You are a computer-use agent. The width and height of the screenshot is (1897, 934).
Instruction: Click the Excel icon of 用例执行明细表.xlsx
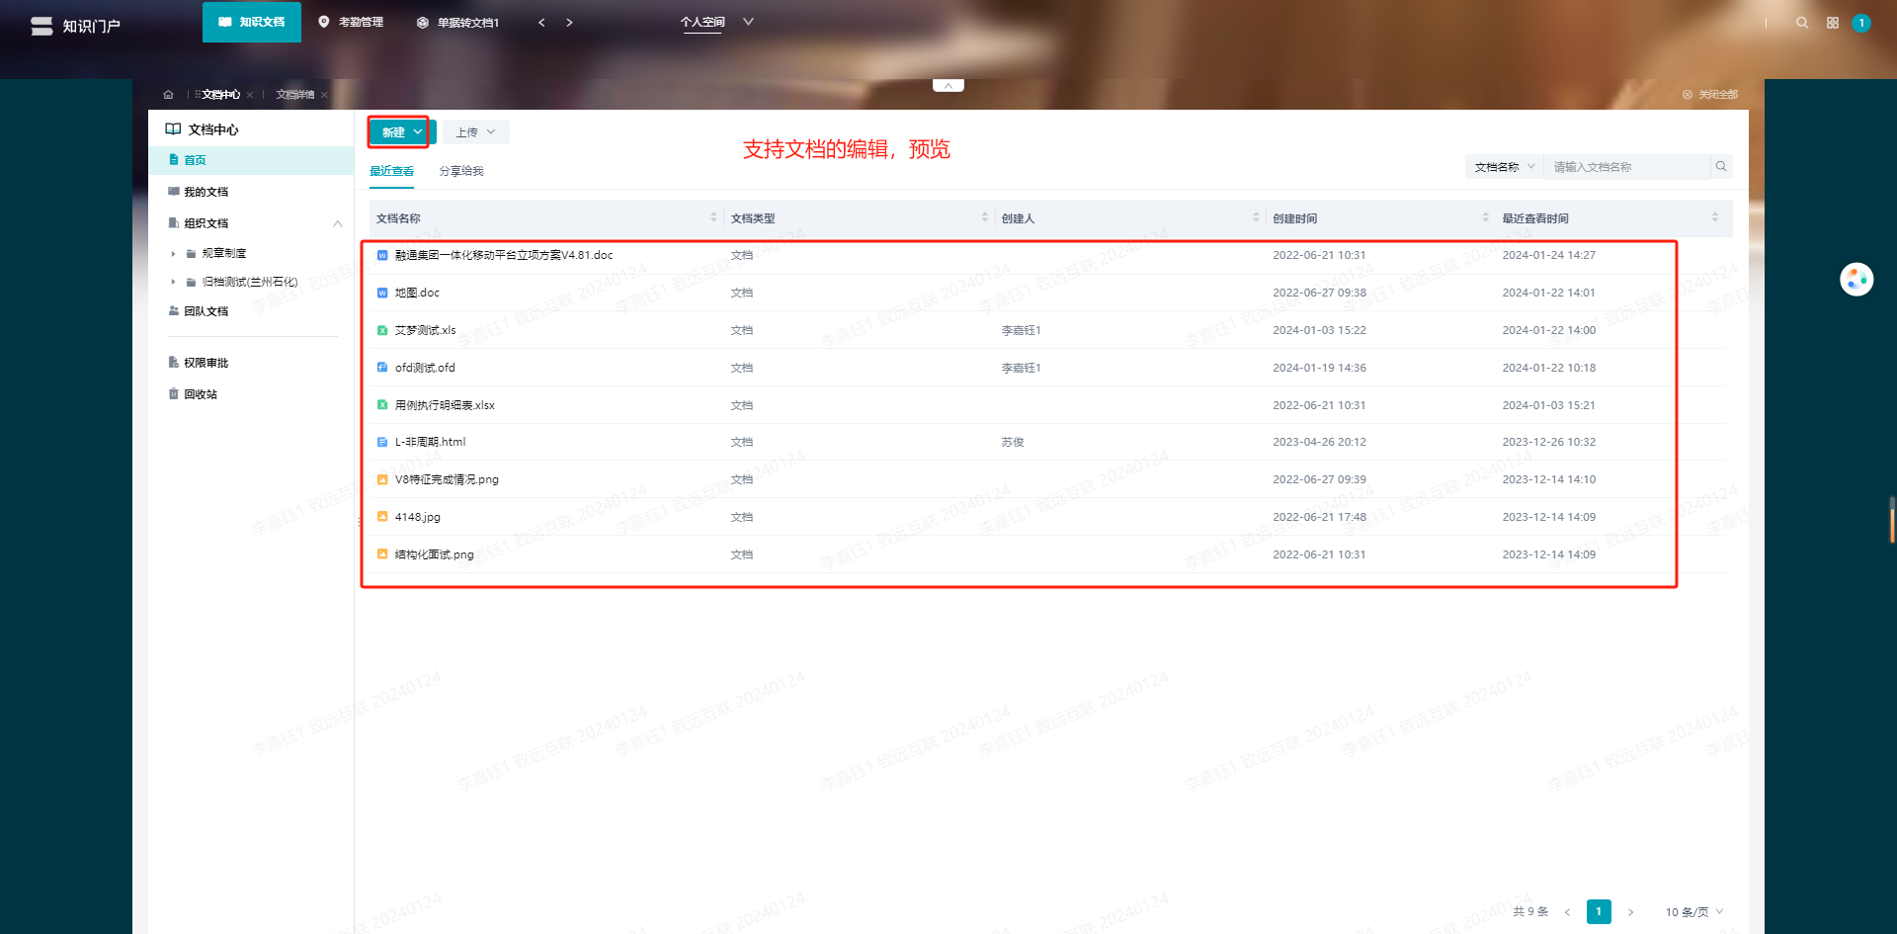382,405
